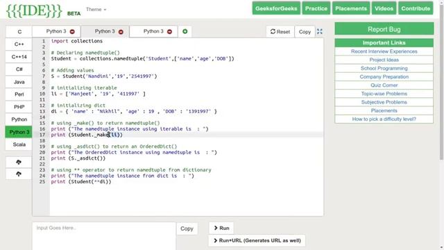
Task: Click into the 'Input Goes Here' text box
Action: (x=104, y=236)
